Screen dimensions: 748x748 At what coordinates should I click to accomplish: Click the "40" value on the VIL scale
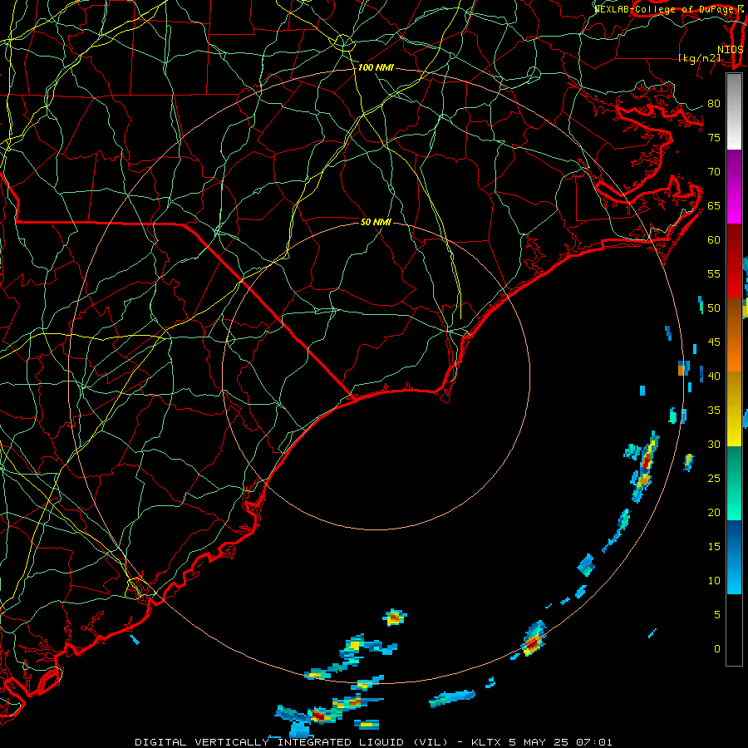[x=714, y=376]
